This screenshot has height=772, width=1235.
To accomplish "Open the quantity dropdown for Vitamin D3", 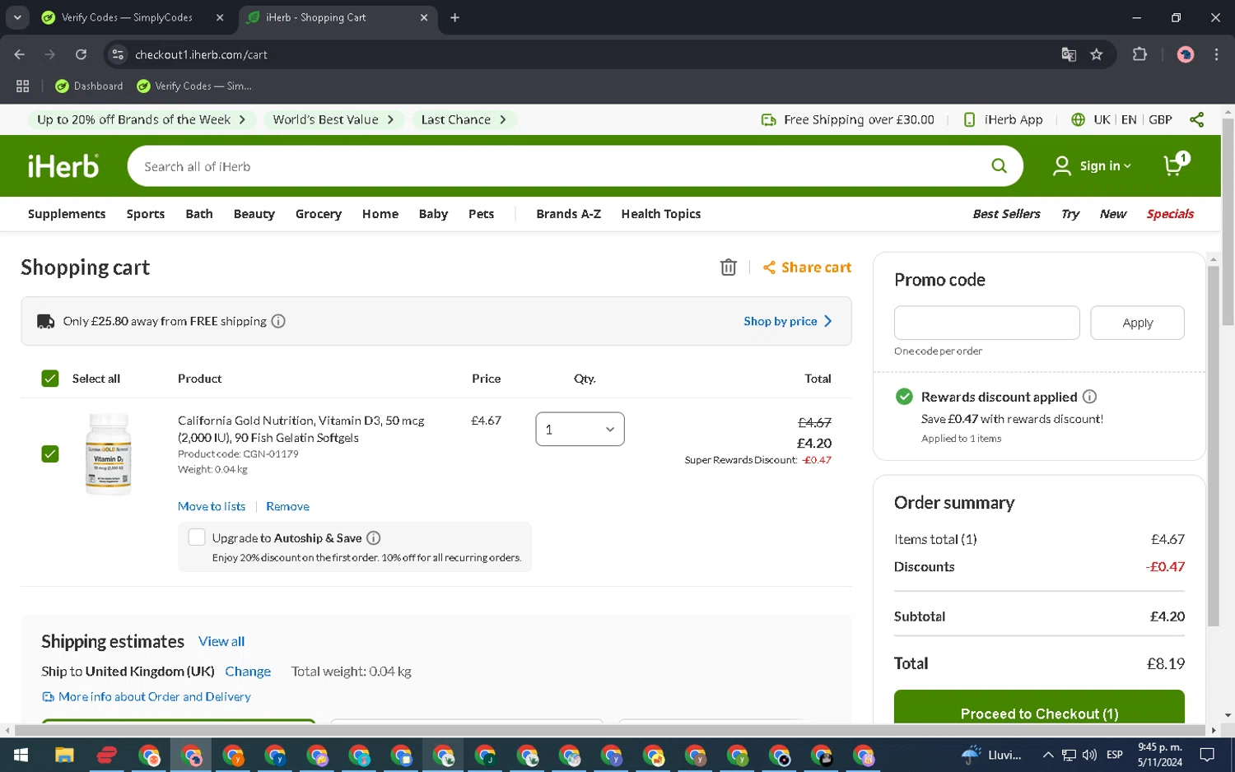I will (x=580, y=429).
